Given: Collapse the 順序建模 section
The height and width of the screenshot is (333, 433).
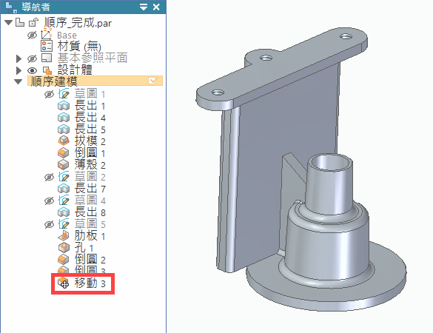Looking at the screenshot, I should pyautogui.click(x=19, y=81).
